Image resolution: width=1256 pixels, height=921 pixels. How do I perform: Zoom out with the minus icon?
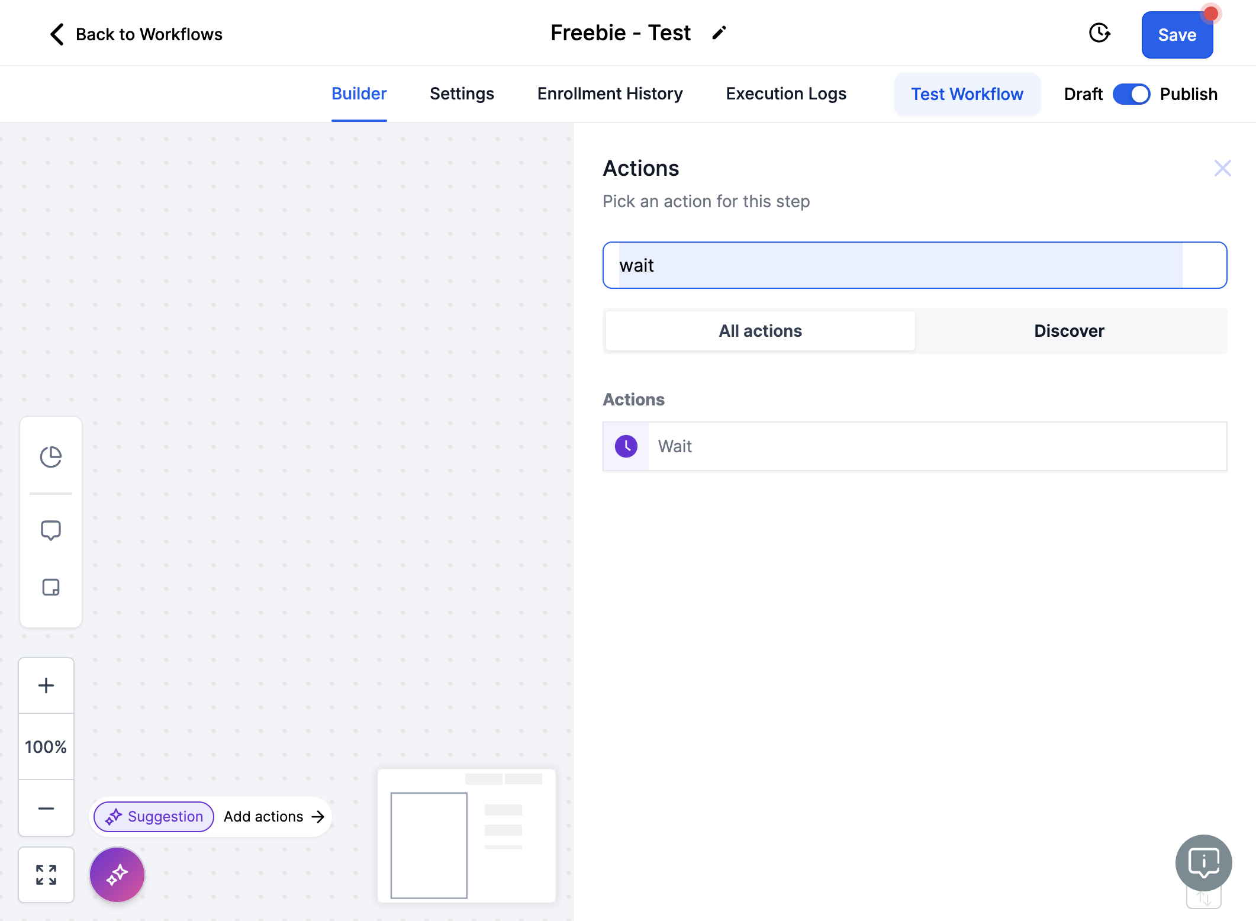click(46, 808)
